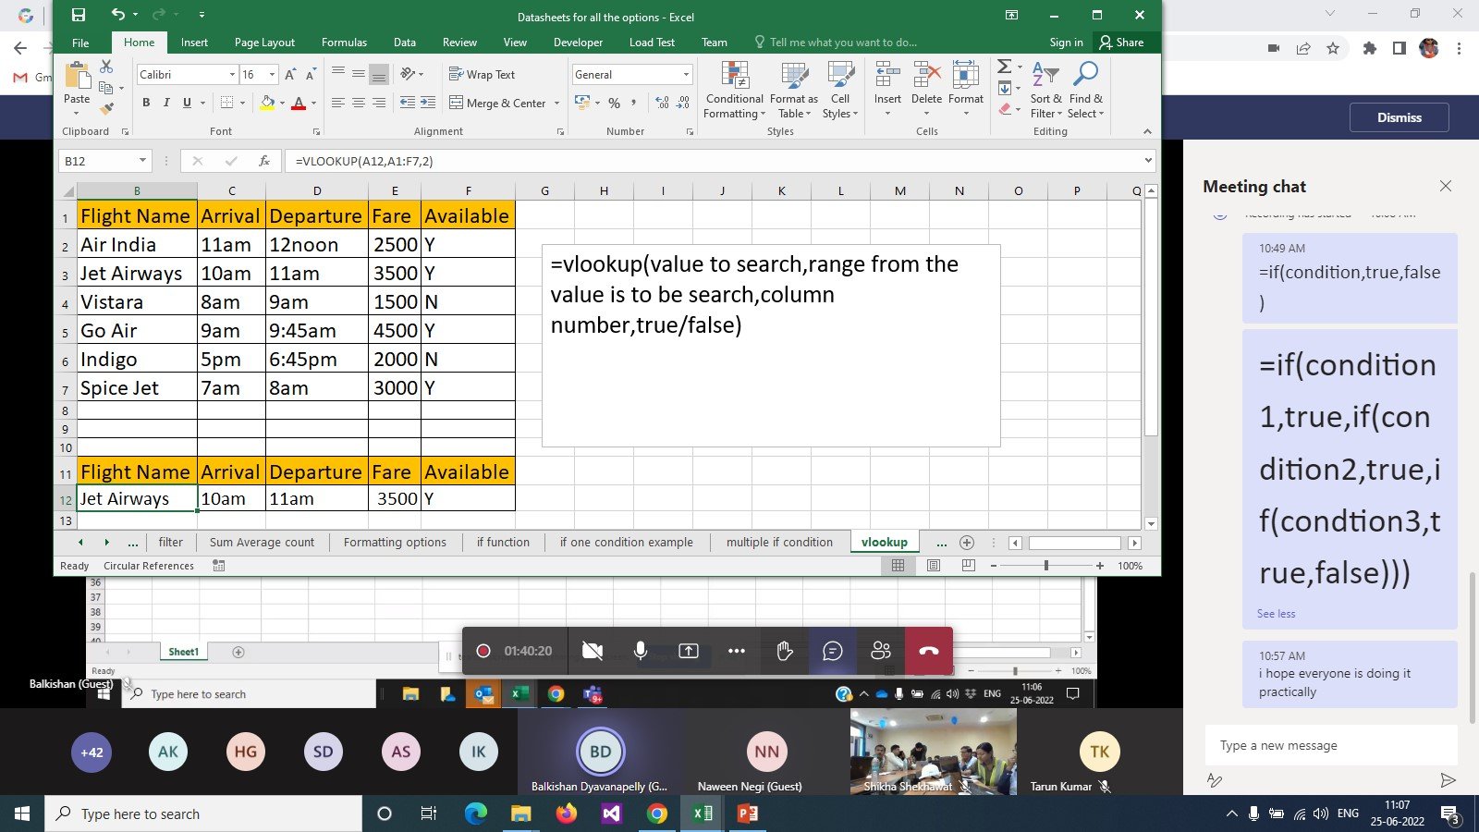Open the font size 16 dropdown
This screenshot has height=832, width=1479.
[272, 75]
